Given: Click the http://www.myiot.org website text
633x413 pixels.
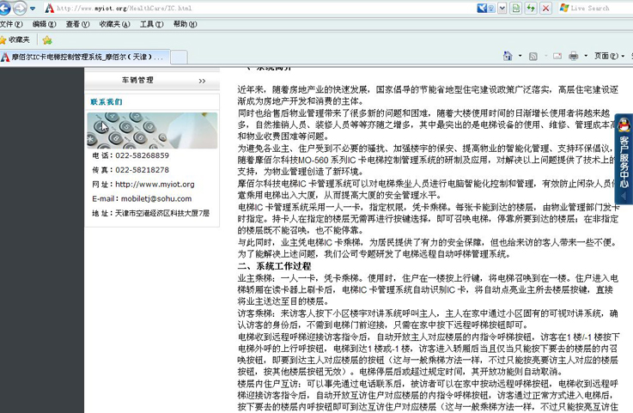Looking at the screenshot, I should click(155, 185).
